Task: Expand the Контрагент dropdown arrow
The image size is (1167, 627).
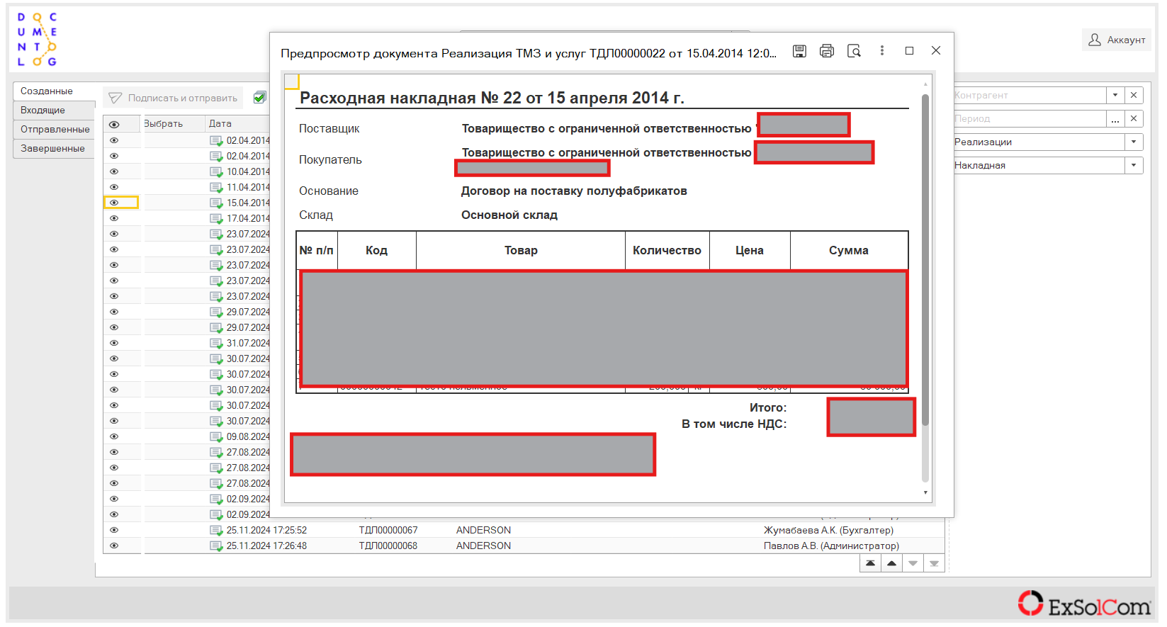Action: pos(1115,95)
